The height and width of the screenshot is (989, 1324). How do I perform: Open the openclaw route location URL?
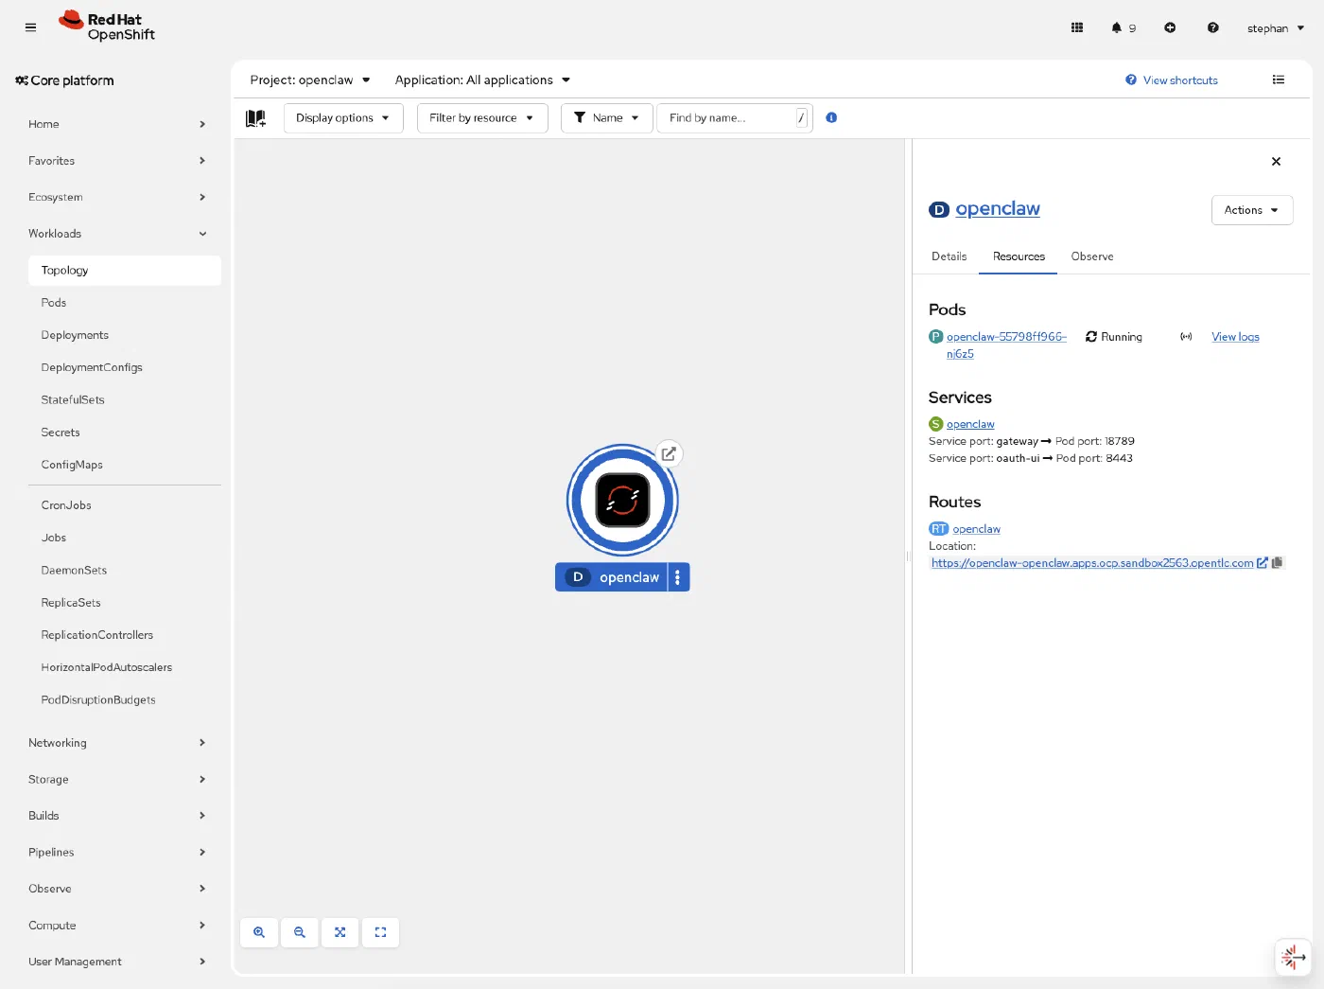click(x=1092, y=563)
